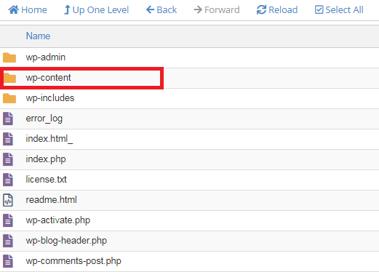Reload the file listing
This screenshot has height=272, width=379.
(277, 10)
